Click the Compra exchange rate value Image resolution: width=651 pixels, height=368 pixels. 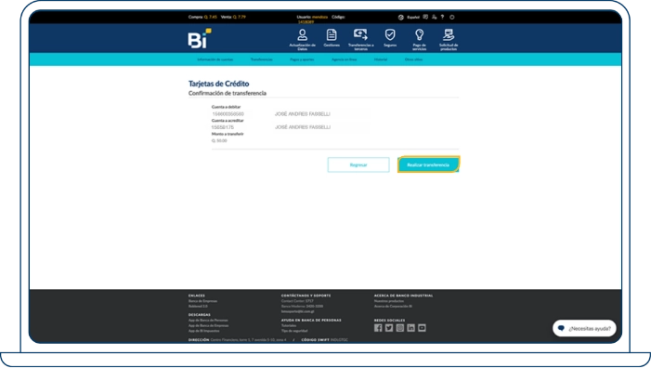(x=211, y=17)
